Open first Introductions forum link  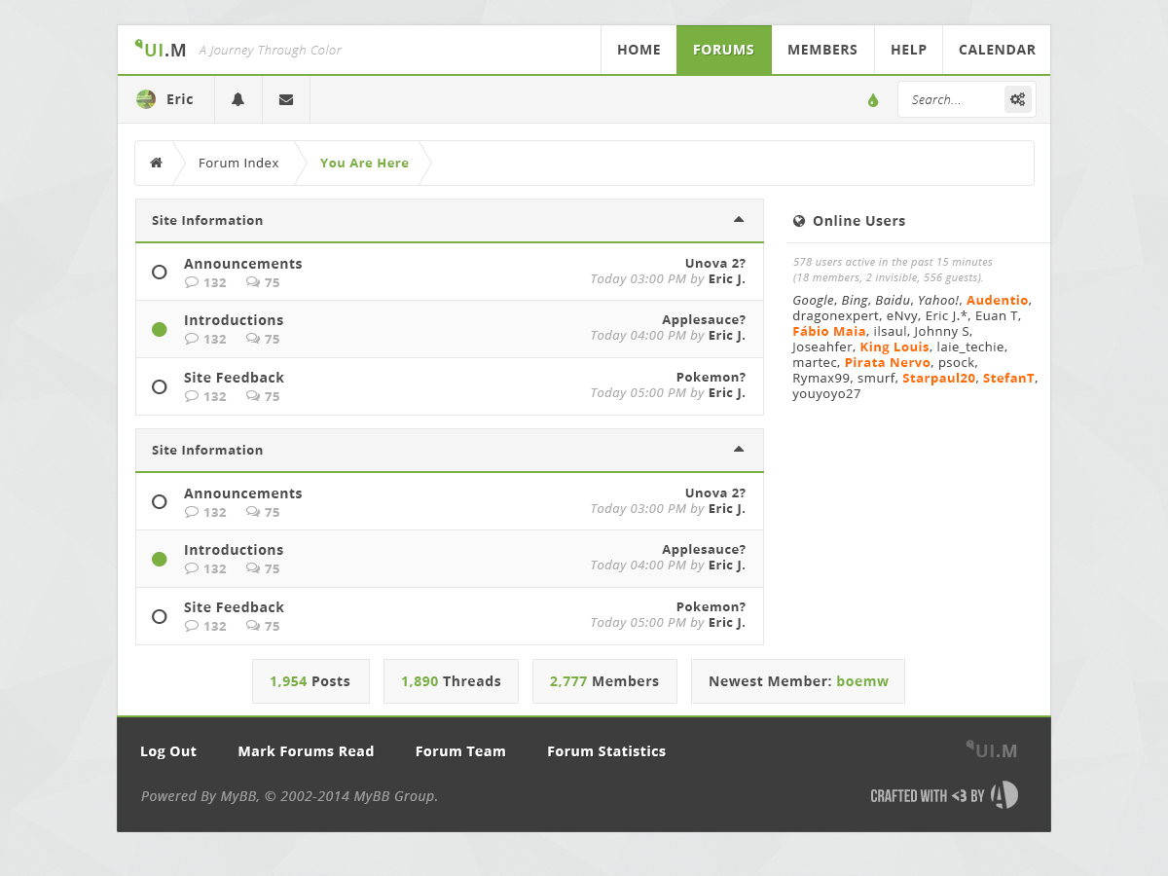point(234,320)
